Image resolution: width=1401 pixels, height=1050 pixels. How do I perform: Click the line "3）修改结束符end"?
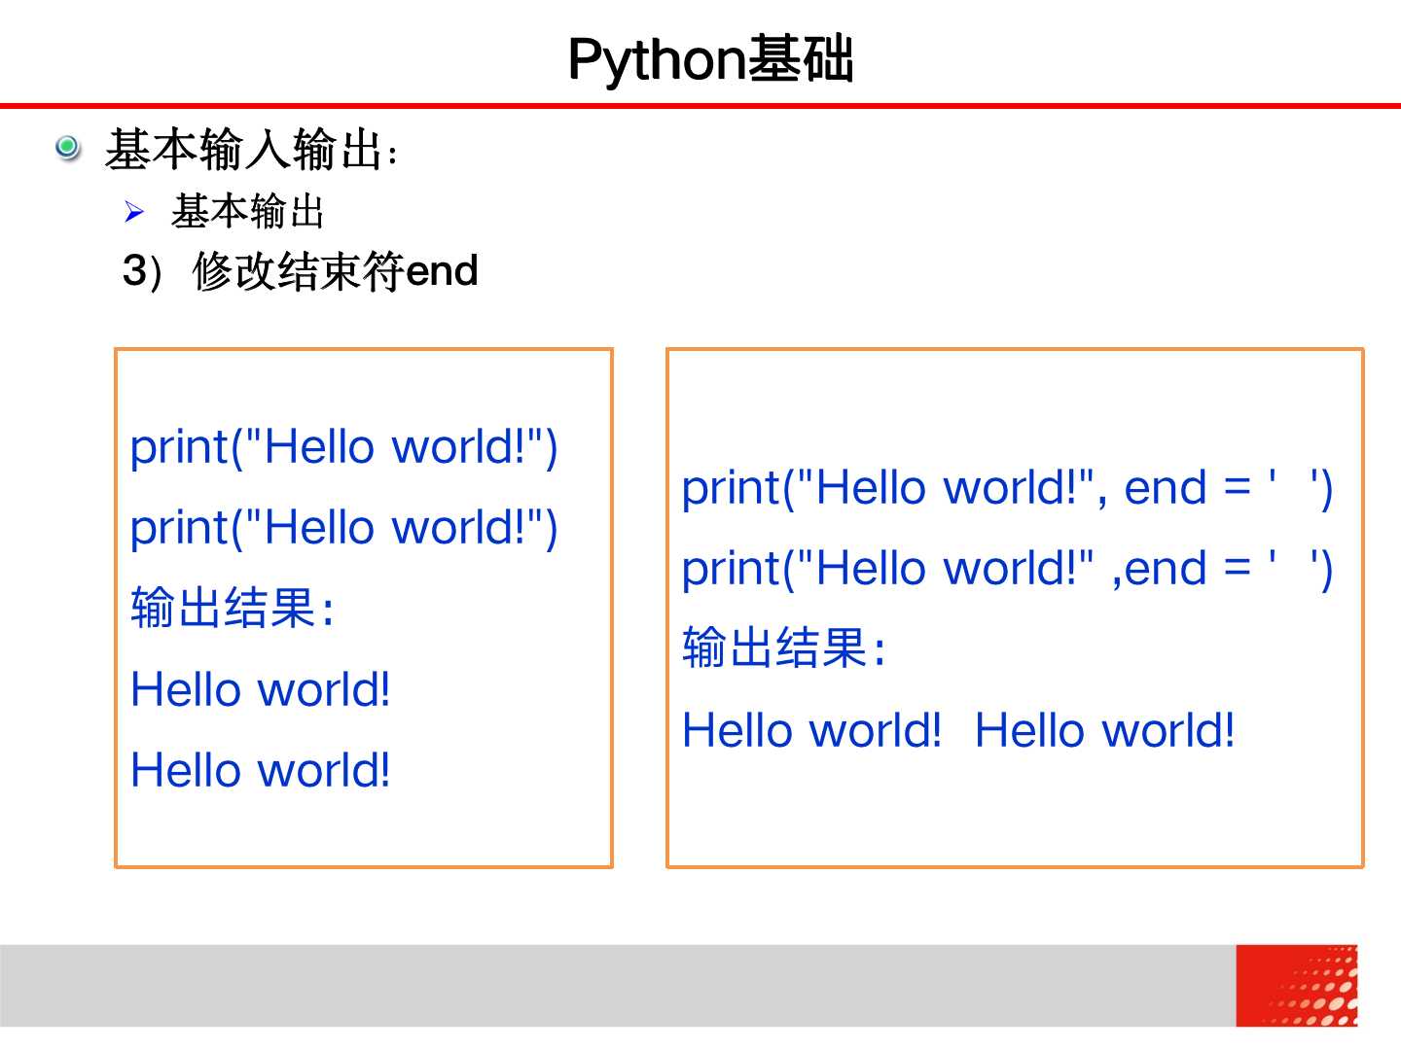301,271
